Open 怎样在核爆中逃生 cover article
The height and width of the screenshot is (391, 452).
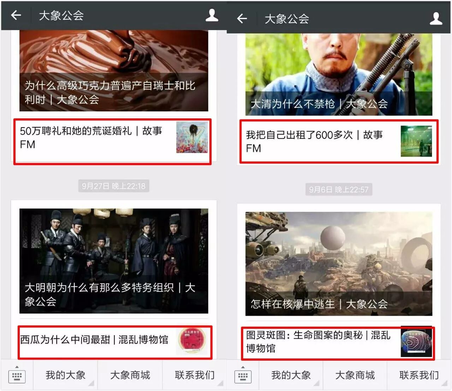click(x=338, y=263)
